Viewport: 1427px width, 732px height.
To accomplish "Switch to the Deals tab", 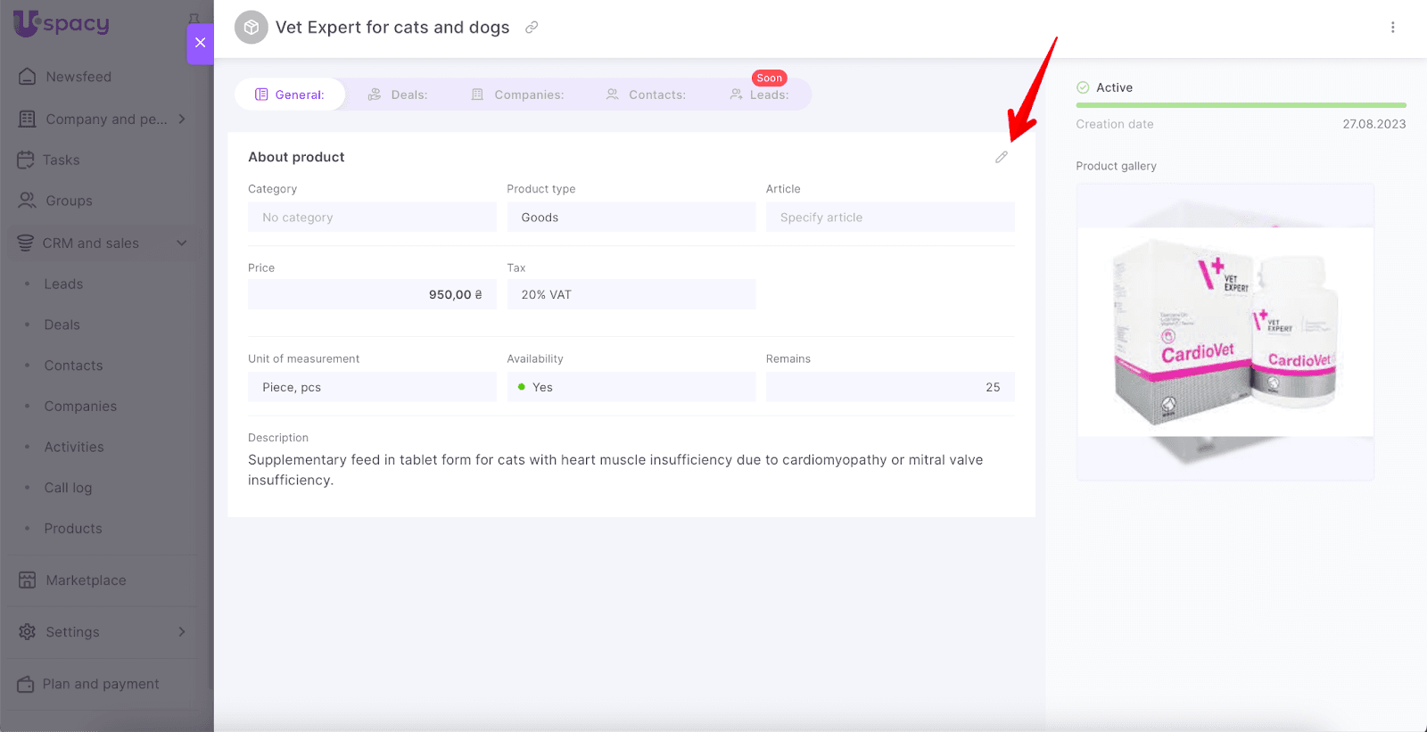I will pos(398,95).
